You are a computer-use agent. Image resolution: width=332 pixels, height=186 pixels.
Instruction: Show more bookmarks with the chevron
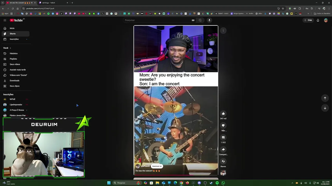pyautogui.click(x=308, y=14)
